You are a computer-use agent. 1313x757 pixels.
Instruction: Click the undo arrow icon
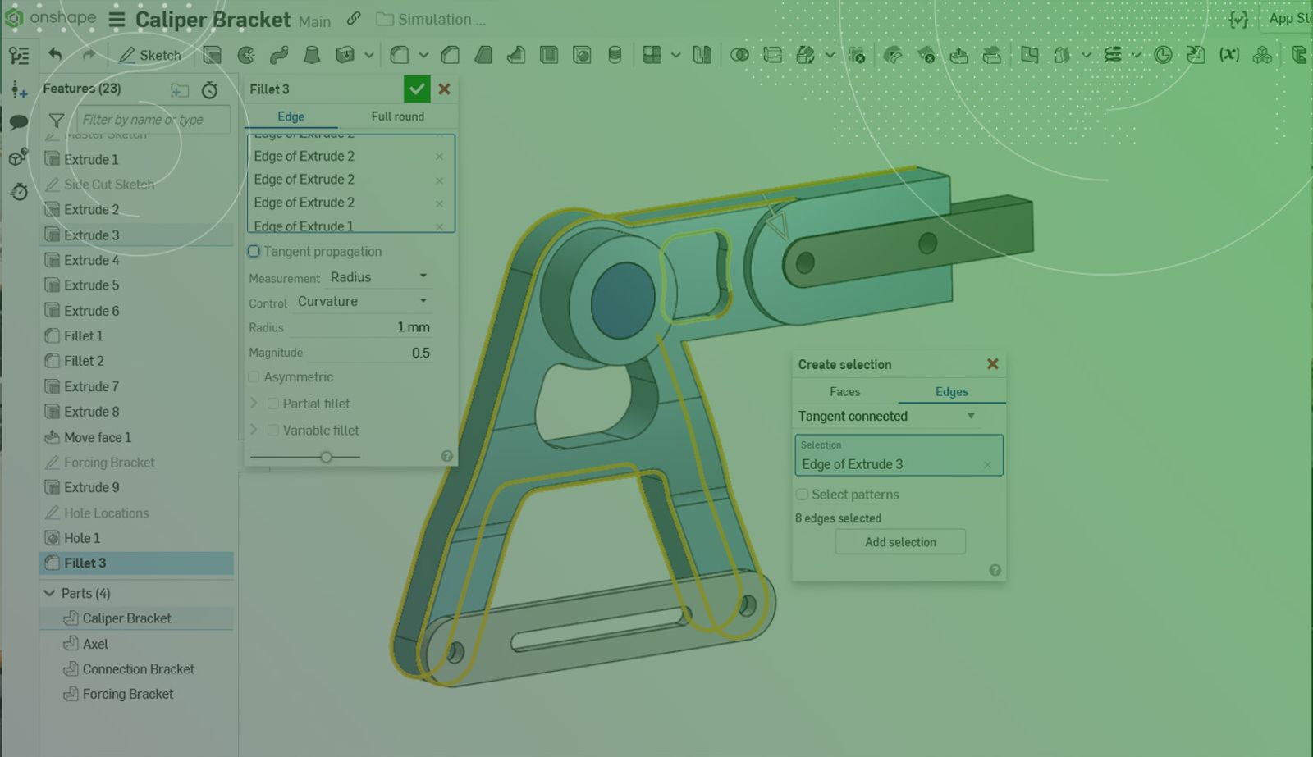coord(55,55)
